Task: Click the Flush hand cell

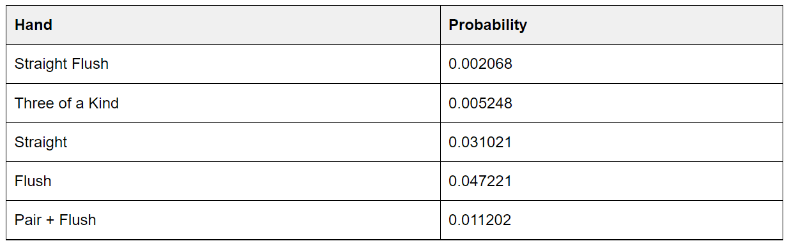Action: [223, 181]
